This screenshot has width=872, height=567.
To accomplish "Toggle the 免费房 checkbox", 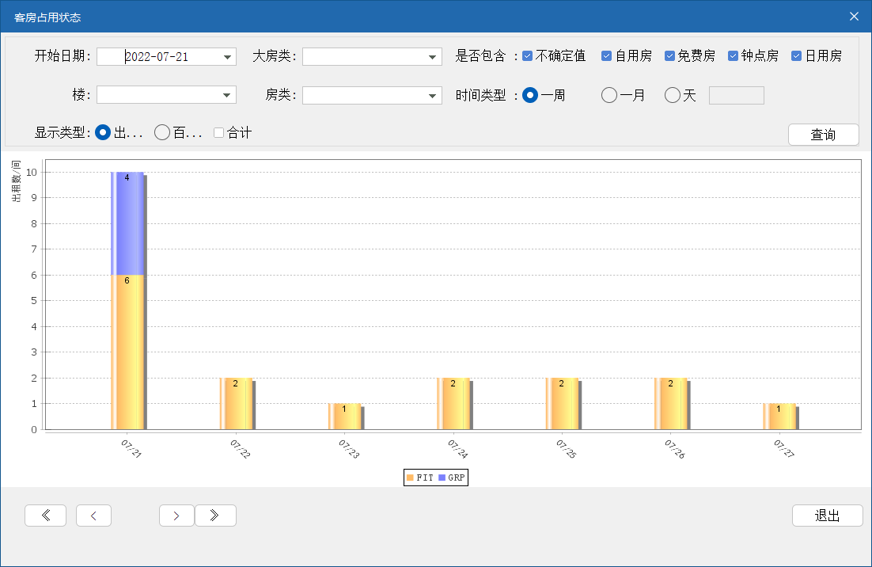I will 669,55.
